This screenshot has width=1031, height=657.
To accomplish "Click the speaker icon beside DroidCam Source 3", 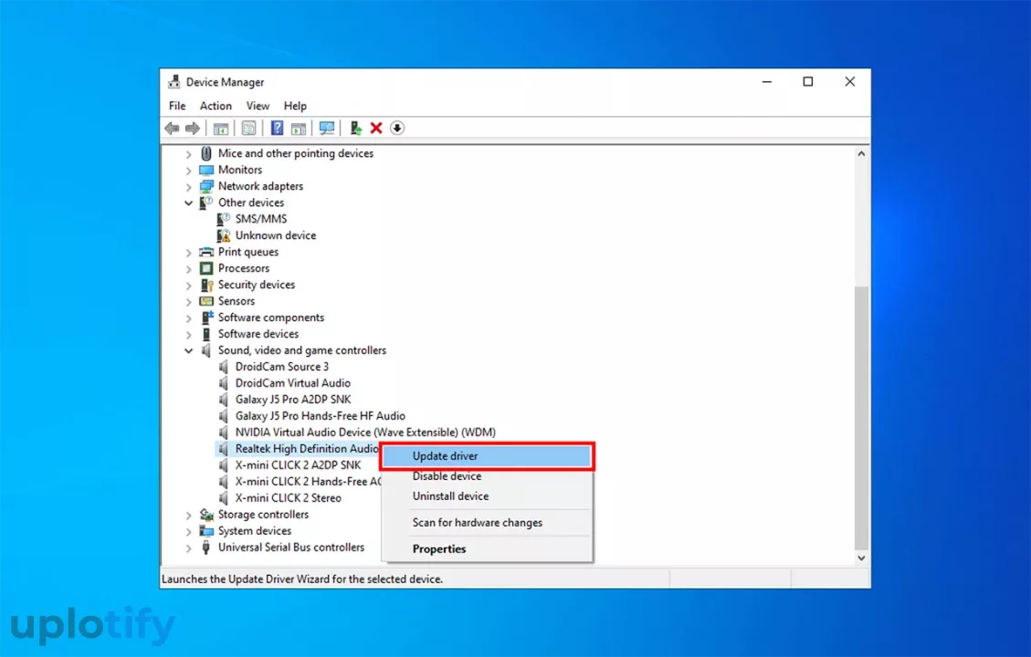I will pyautogui.click(x=225, y=367).
